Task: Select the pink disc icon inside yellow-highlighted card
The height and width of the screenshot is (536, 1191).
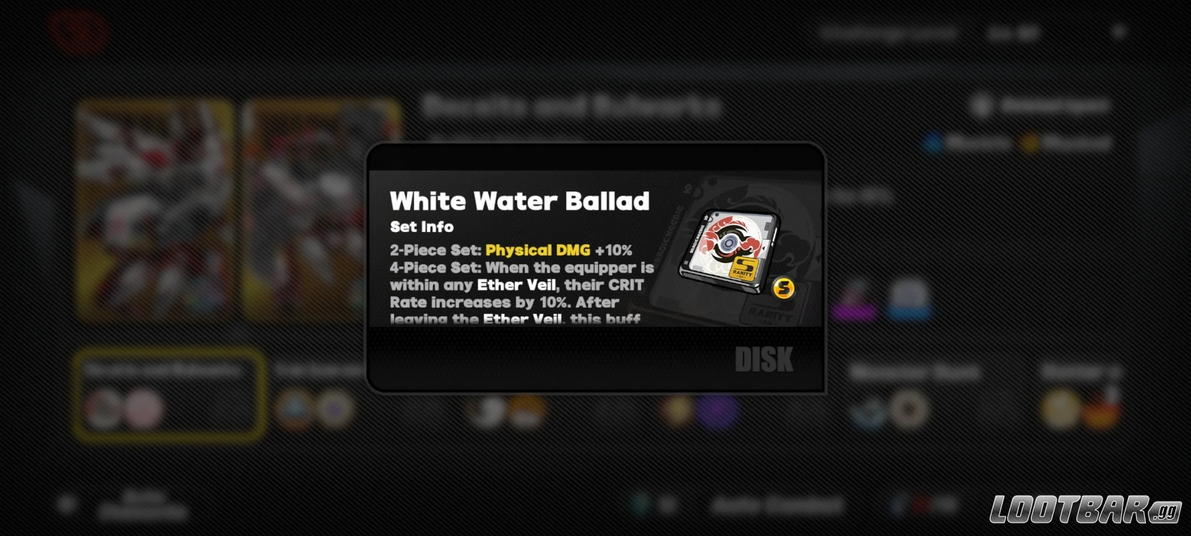Action: tap(143, 410)
